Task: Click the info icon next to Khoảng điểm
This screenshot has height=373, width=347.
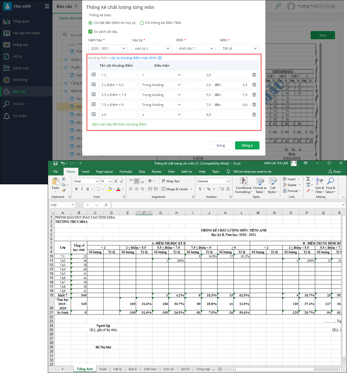Action: (x=160, y=58)
